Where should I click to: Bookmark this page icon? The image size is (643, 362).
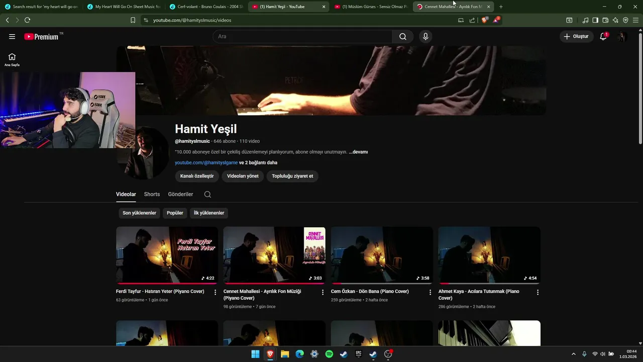(x=133, y=20)
